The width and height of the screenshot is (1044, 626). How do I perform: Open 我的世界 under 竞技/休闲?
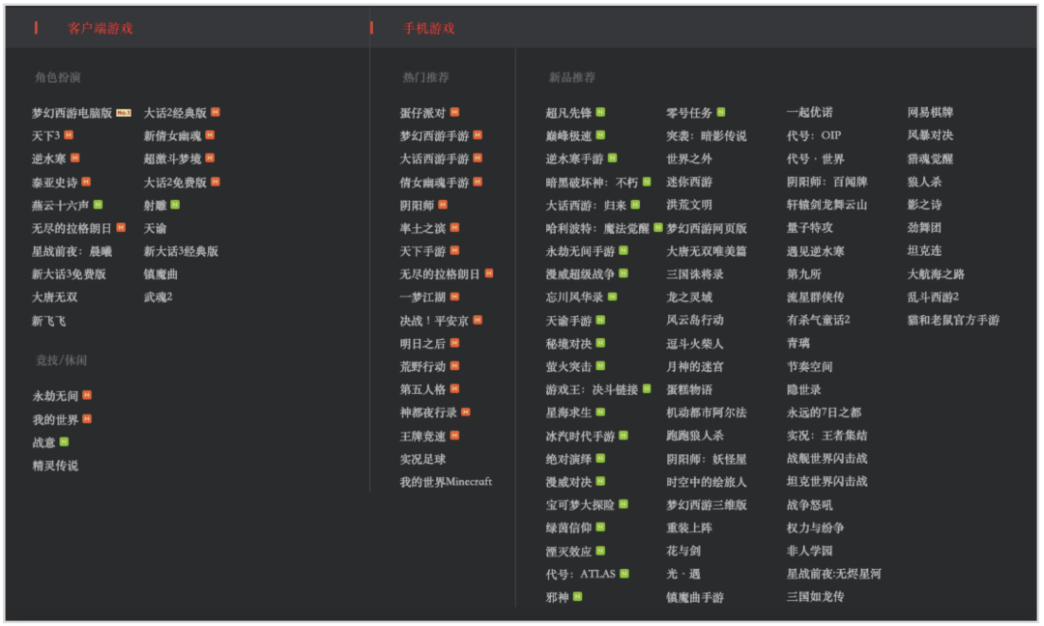[x=55, y=420]
